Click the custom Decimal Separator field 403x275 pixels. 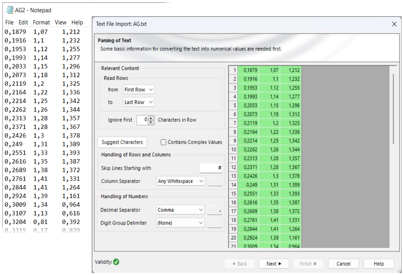(x=215, y=210)
